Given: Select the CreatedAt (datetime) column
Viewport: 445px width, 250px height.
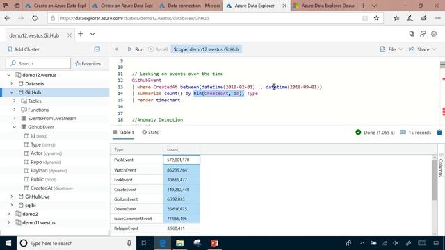Looking at the screenshot, I should pyautogui.click(x=49, y=188).
